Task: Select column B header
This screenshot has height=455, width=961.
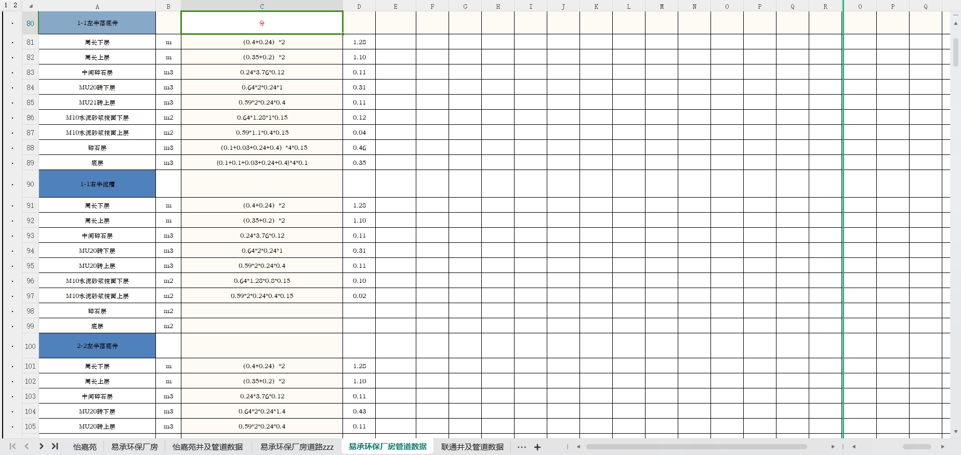Action: 168,6
